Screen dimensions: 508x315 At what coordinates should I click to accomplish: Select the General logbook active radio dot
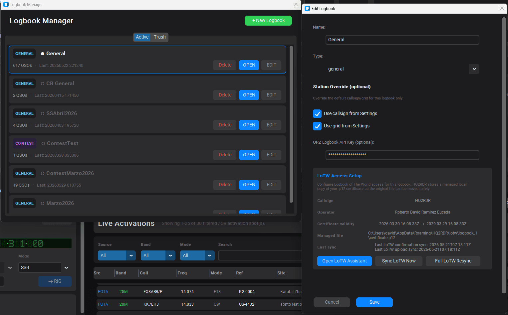point(43,54)
